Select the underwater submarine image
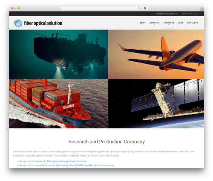213x181 pixels. (x=58, y=54)
